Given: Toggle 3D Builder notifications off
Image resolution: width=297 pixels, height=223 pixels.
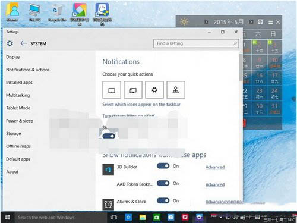Looking at the screenshot, I should coord(163,166).
